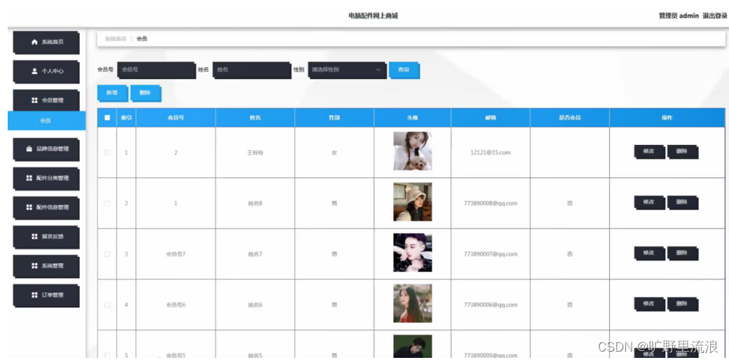Click the 会员号 column header
Screen dimensions: 729x360
(176, 118)
